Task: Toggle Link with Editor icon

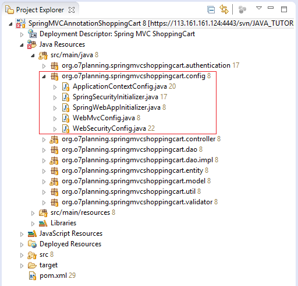Action: pos(224,9)
